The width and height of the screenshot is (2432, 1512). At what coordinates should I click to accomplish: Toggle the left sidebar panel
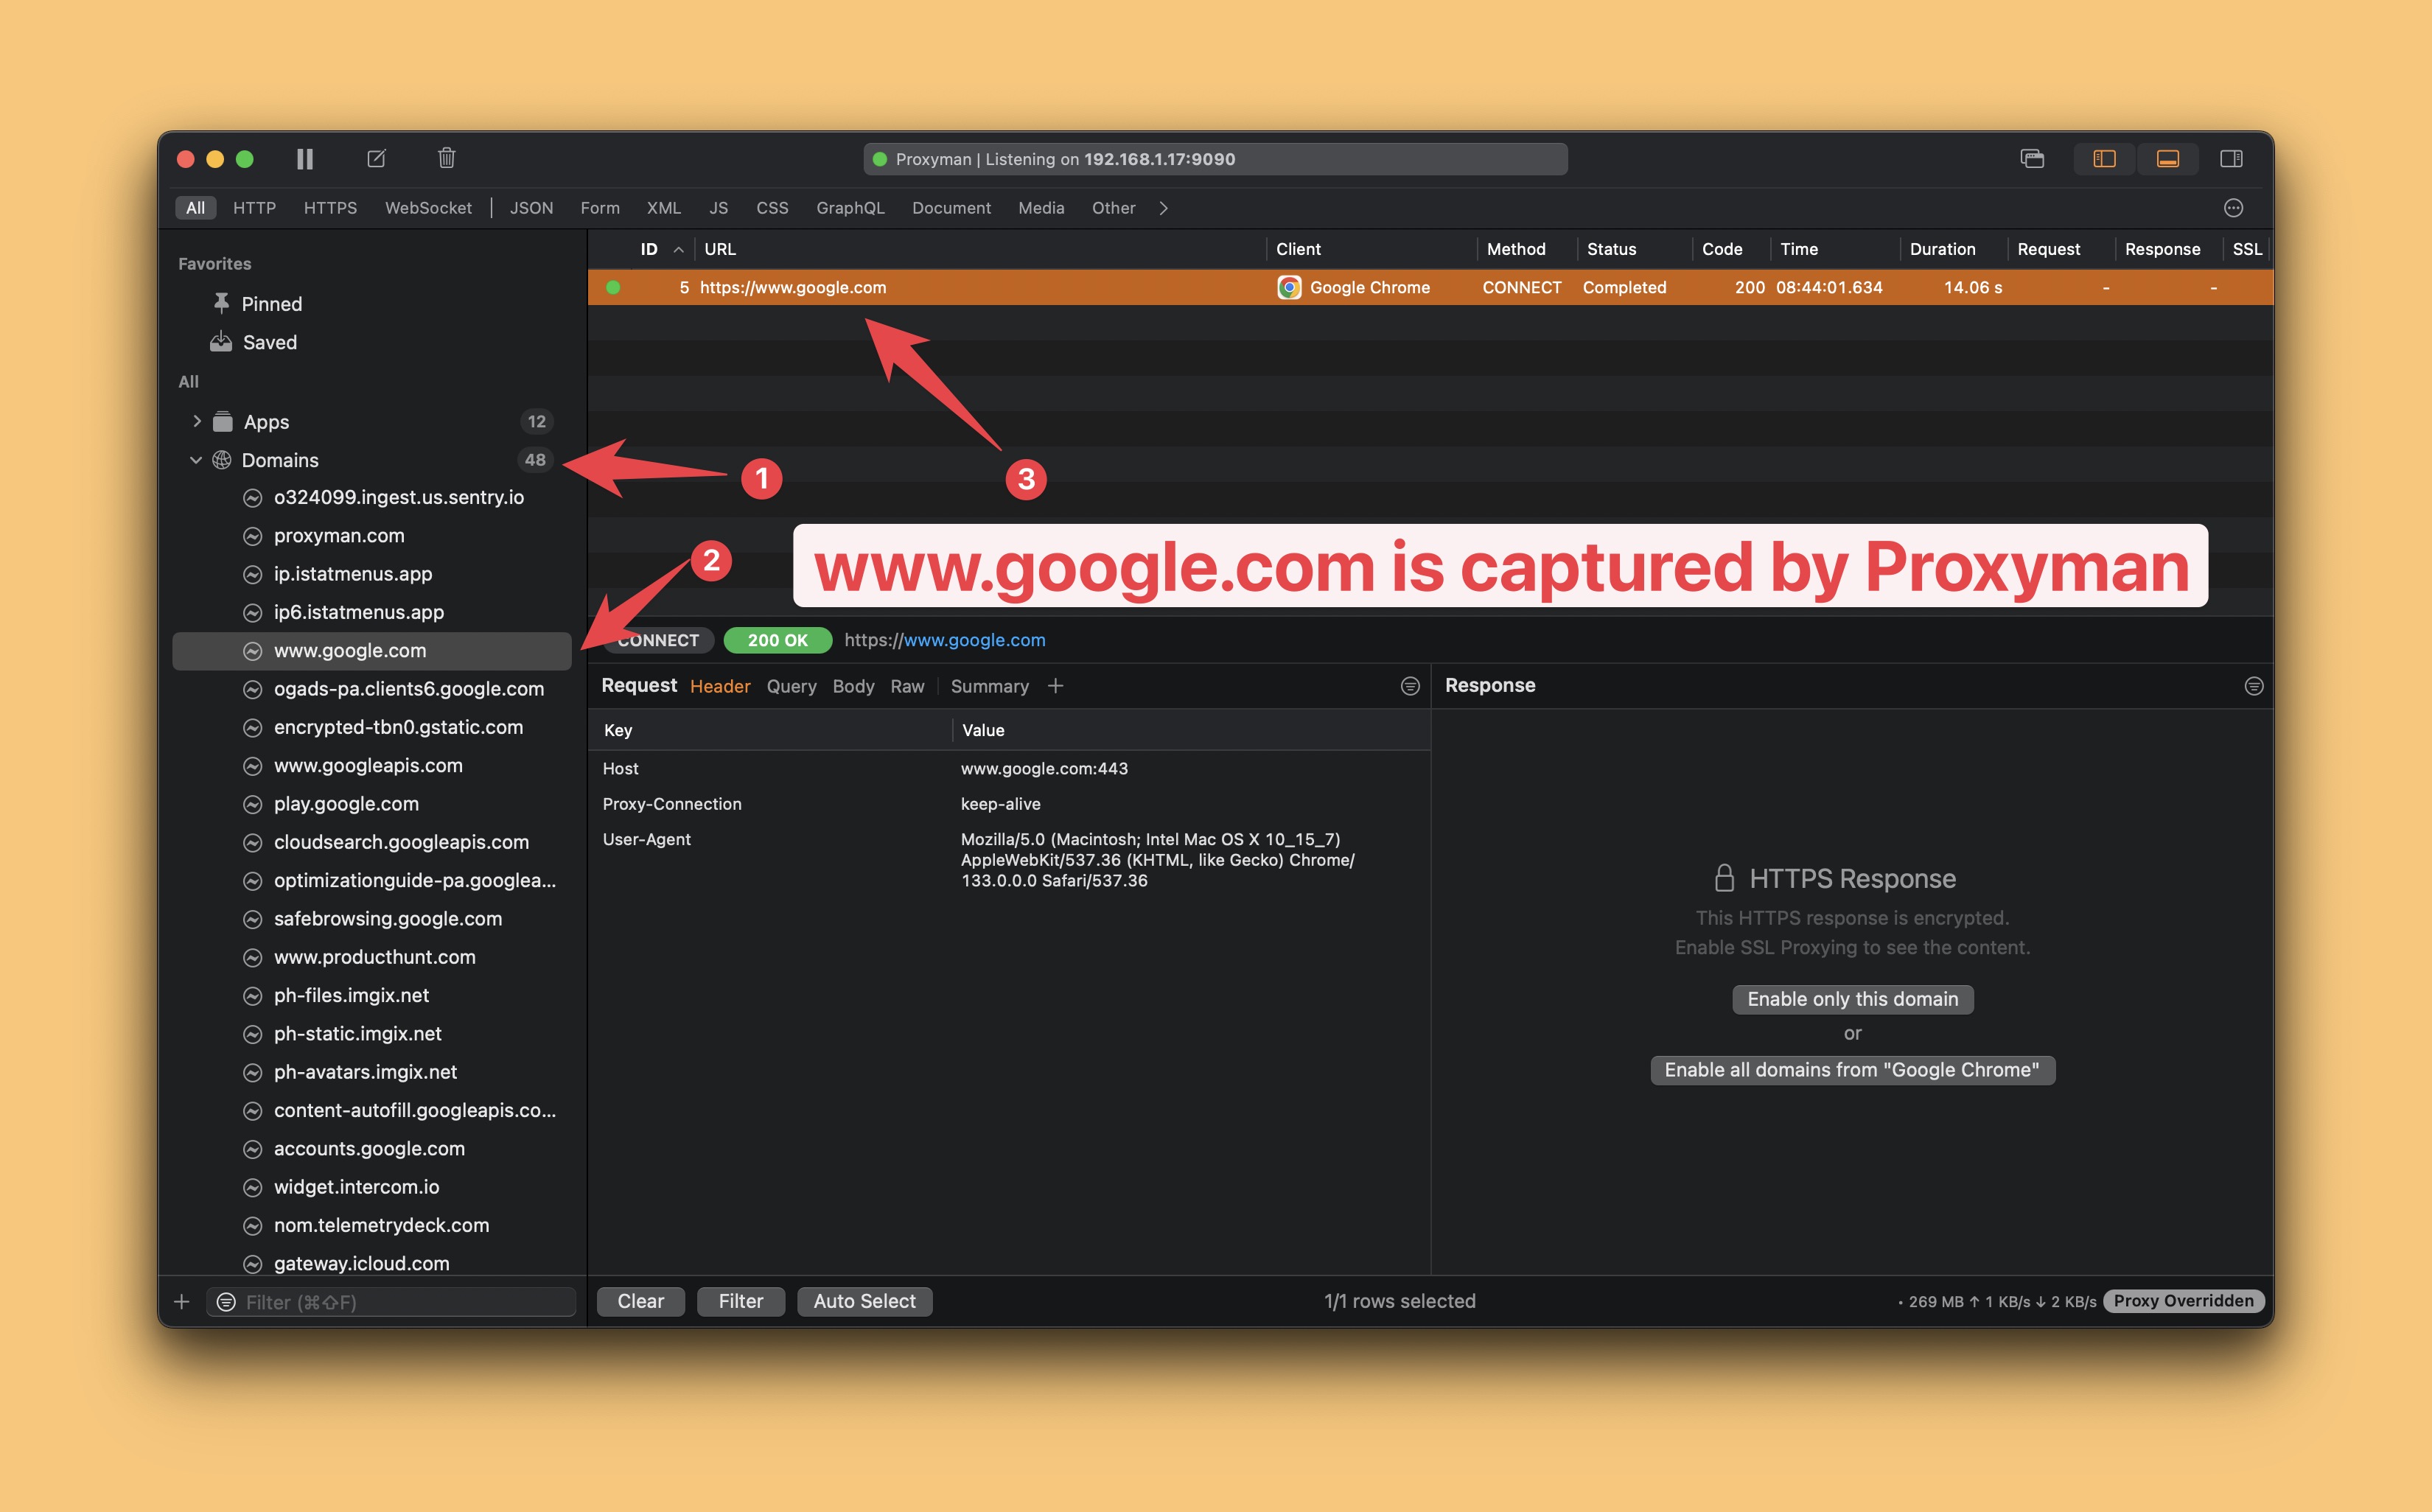pos(2104,159)
